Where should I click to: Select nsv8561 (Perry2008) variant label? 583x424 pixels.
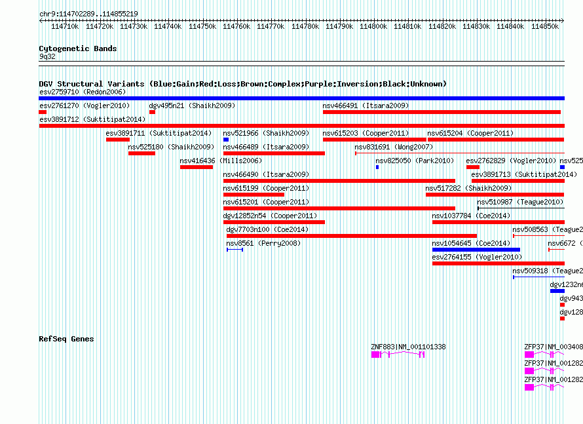(x=263, y=243)
